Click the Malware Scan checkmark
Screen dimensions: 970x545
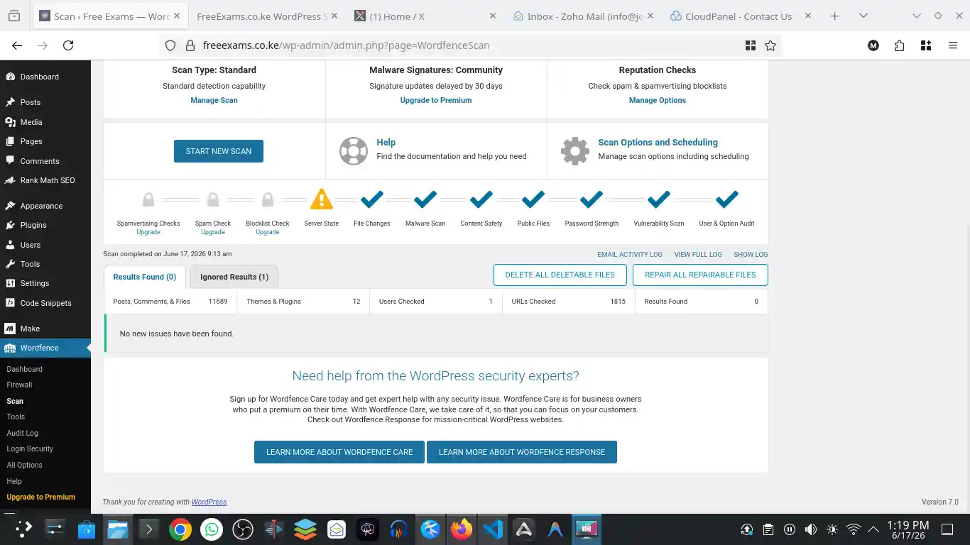point(425,199)
